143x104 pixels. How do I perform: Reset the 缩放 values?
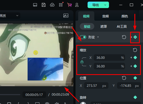click(135, 50)
